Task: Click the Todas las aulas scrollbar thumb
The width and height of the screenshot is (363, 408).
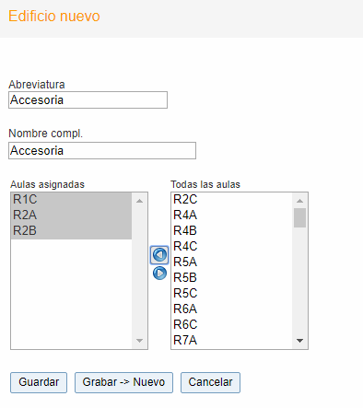Action: tap(299, 217)
